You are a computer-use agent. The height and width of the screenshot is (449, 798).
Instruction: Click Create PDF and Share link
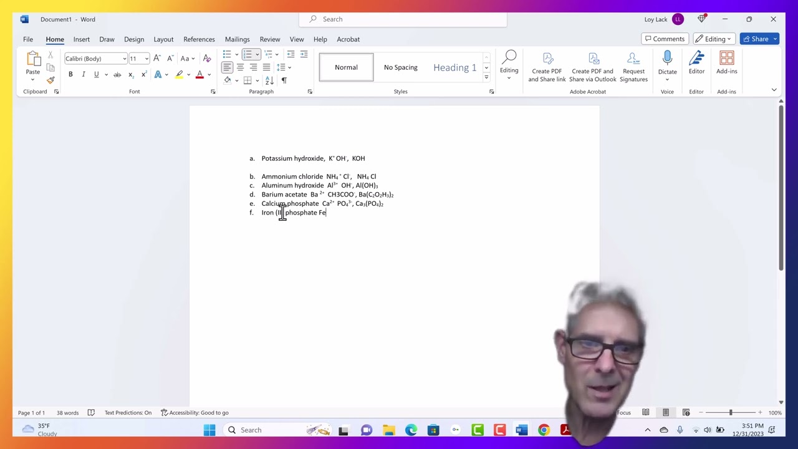coord(547,67)
